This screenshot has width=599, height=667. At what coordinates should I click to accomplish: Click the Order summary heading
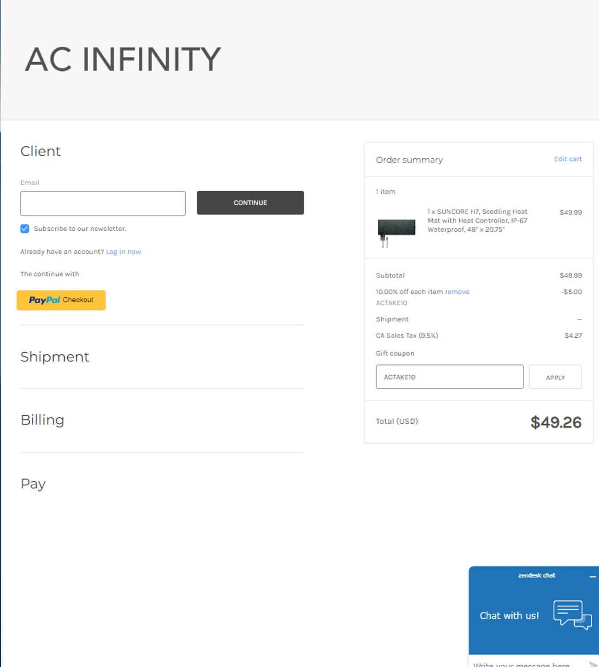pyautogui.click(x=409, y=160)
